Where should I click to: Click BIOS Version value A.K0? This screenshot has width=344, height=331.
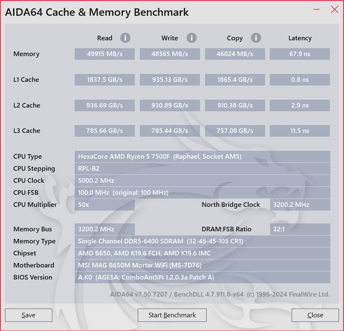202,277
